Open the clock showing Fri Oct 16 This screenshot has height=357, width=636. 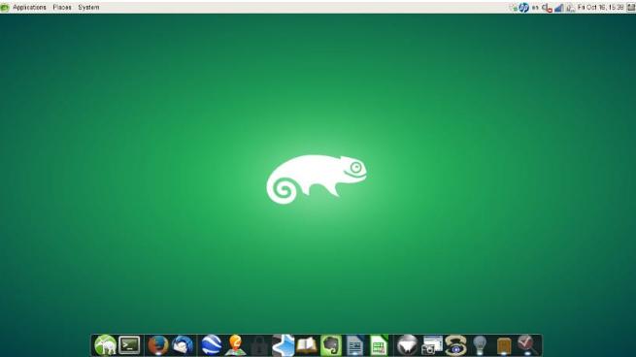click(x=601, y=8)
